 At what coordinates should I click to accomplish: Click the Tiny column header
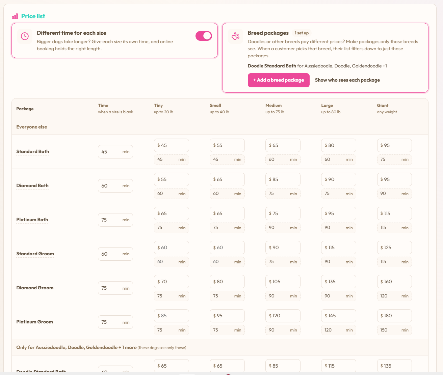point(163,108)
